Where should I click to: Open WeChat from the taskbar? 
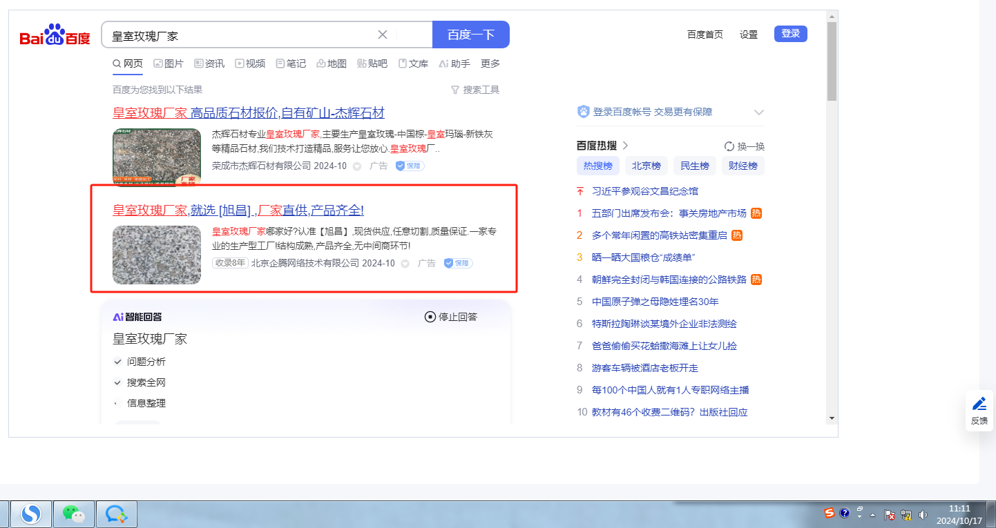(74, 514)
